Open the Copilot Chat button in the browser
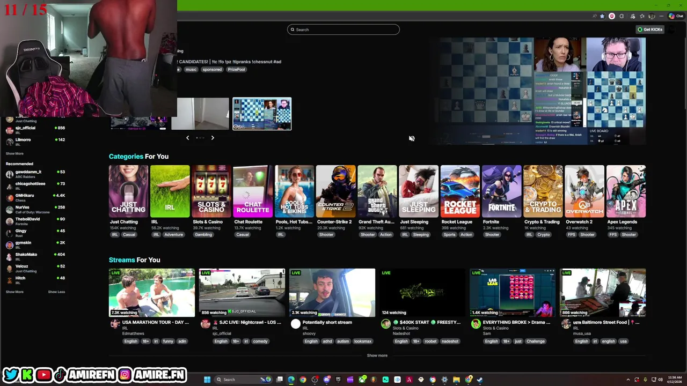The image size is (687, 386). coord(675,16)
